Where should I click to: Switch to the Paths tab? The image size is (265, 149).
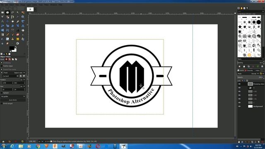coord(258,70)
